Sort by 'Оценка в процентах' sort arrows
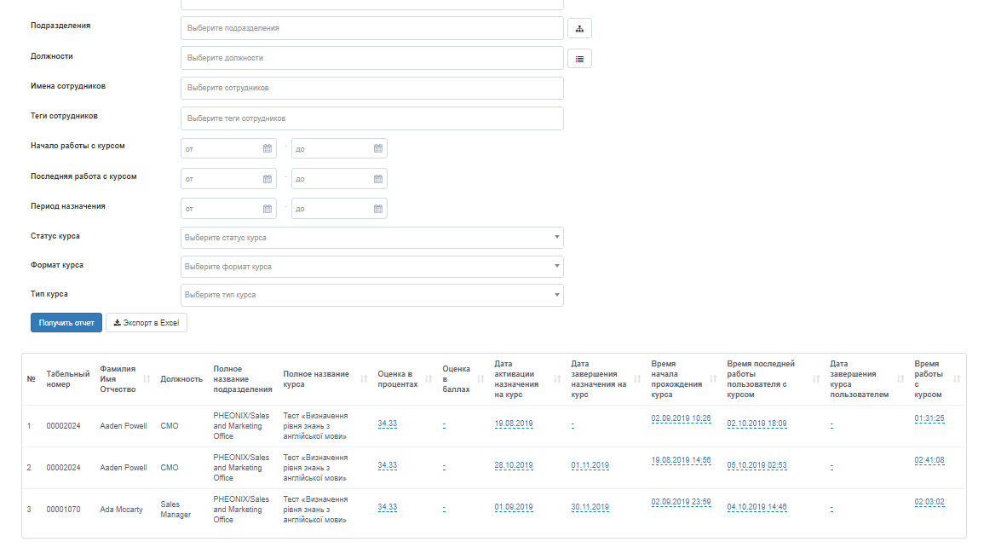1001x559 pixels. (x=429, y=379)
